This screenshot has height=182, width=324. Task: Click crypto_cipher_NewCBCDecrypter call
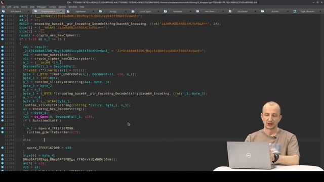pos(62,59)
